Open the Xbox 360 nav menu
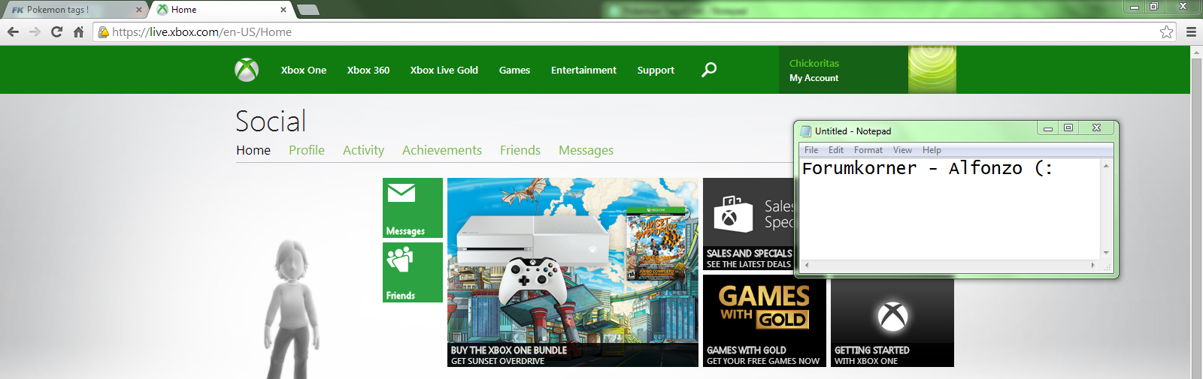 (368, 70)
